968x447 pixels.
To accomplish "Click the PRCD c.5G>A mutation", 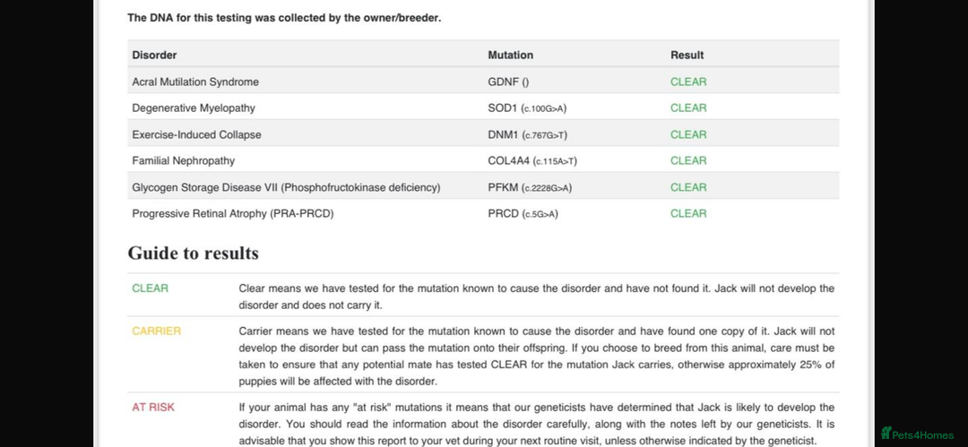I will (523, 213).
